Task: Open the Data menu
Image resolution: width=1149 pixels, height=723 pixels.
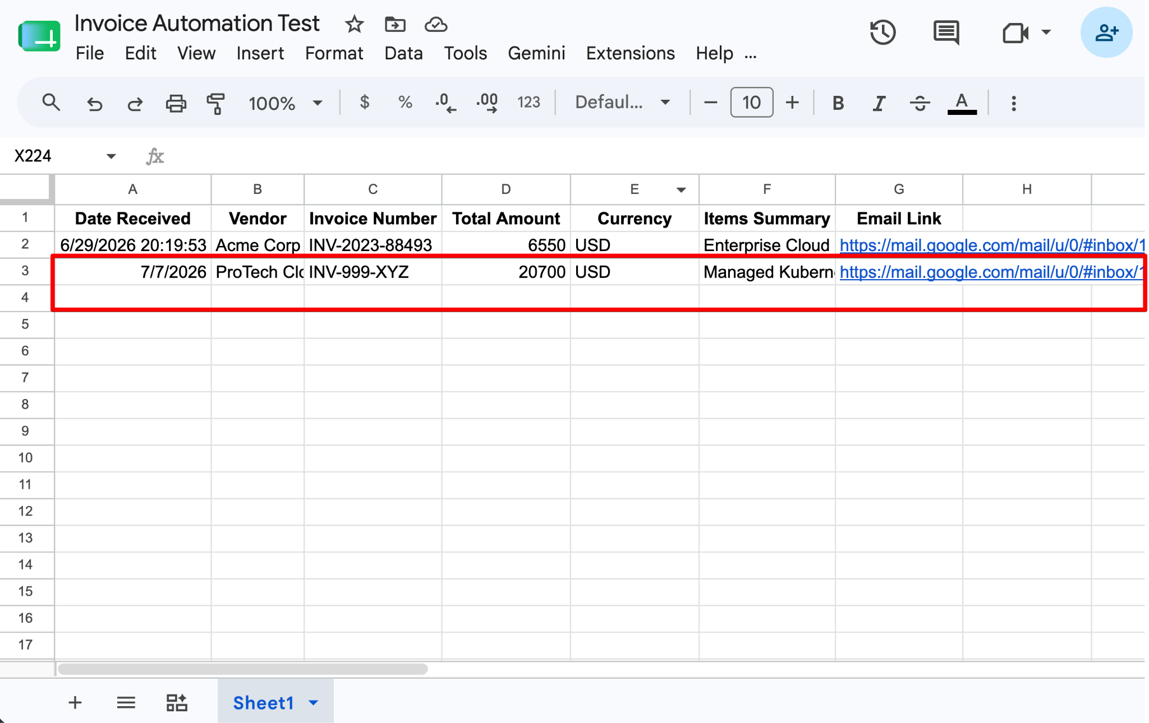Action: pos(403,53)
